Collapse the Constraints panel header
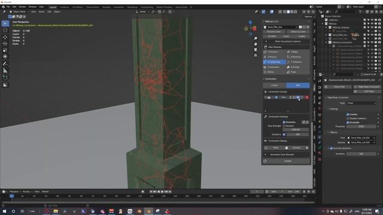383x215 pixels. 270,79
